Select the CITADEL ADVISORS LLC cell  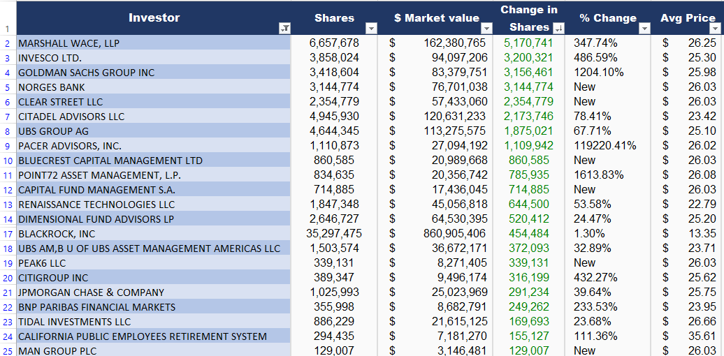(154, 117)
